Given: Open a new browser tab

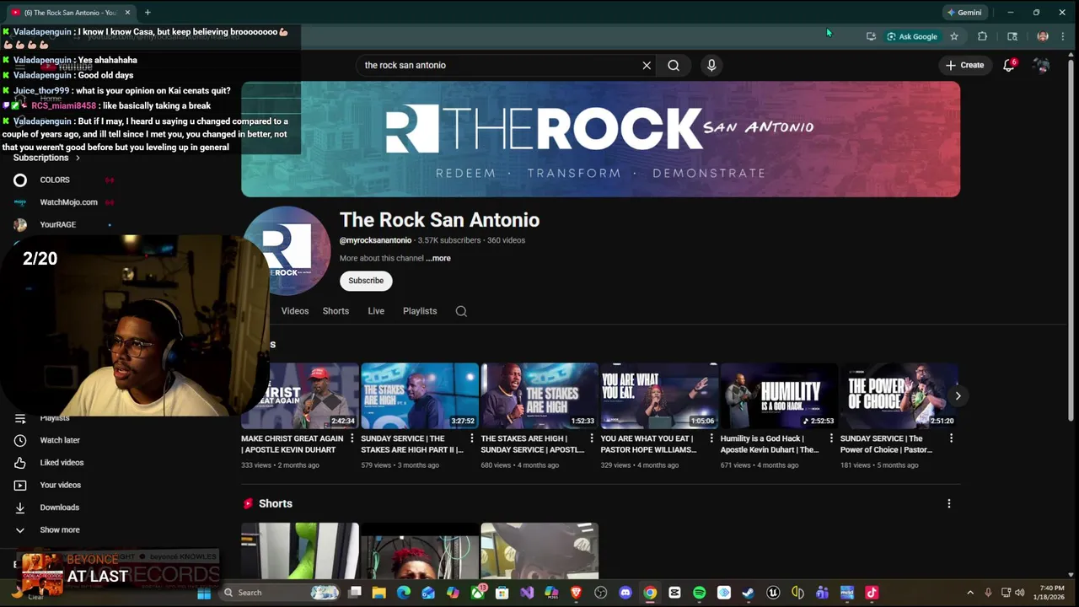Looking at the screenshot, I should pos(148,12).
